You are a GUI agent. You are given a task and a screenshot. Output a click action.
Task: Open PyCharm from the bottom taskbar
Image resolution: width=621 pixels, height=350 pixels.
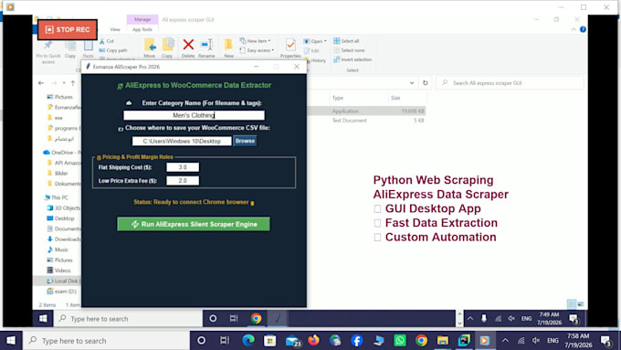[x=464, y=341]
